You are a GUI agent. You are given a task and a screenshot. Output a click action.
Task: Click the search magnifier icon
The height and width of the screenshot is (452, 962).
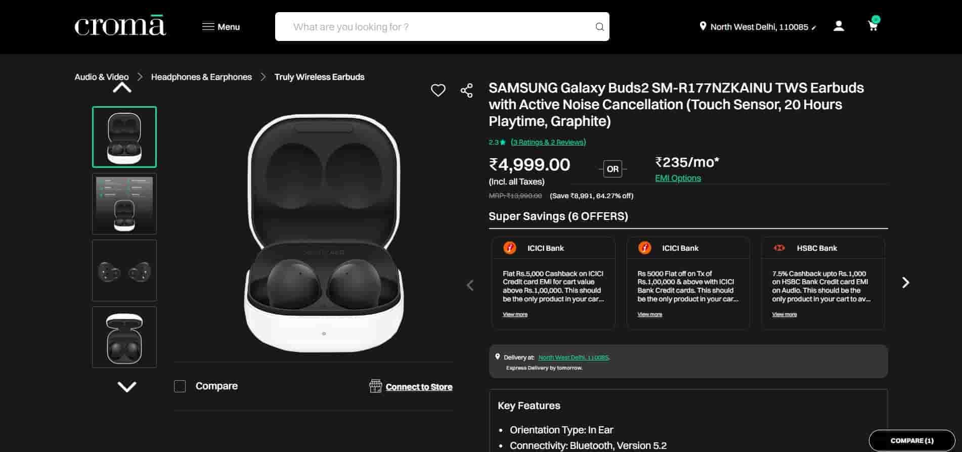click(x=599, y=27)
